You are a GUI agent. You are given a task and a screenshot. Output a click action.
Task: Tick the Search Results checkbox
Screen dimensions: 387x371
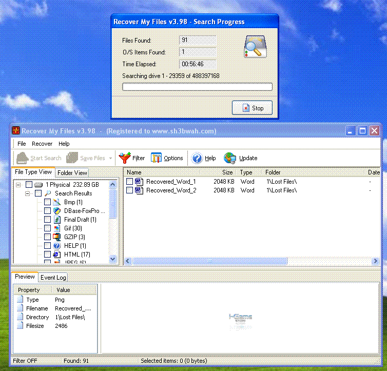[38, 193]
